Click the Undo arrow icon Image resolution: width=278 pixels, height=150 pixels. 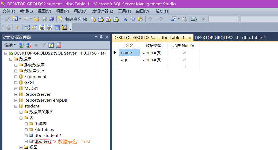150,19
